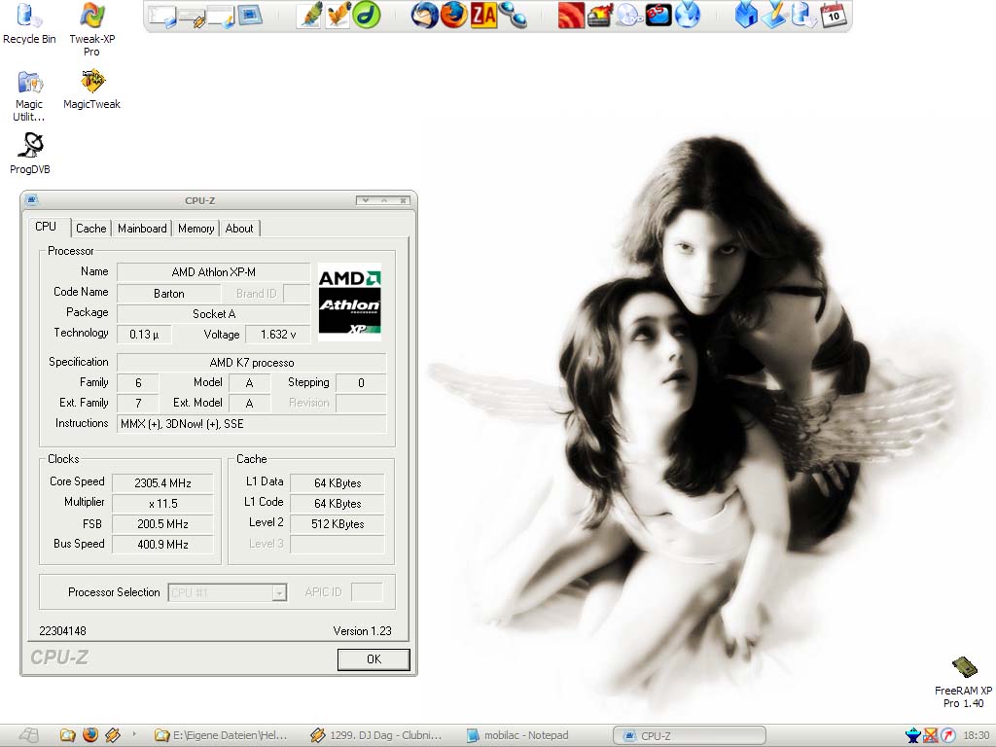The width and height of the screenshot is (996, 747).
Task: Select the About tab
Action: [239, 229]
